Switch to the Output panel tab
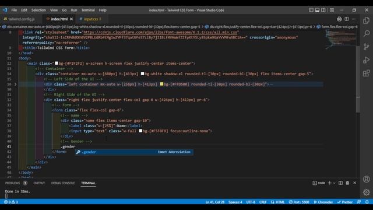The image size is (373, 210). tap(39, 183)
